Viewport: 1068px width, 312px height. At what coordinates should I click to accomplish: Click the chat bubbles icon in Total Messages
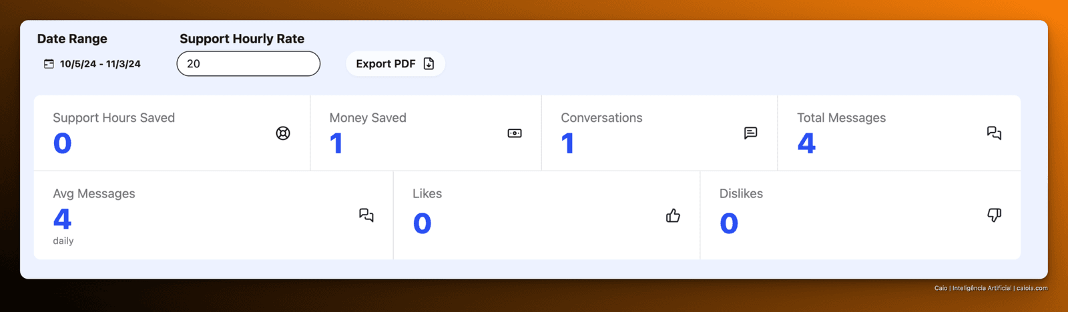click(x=994, y=133)
